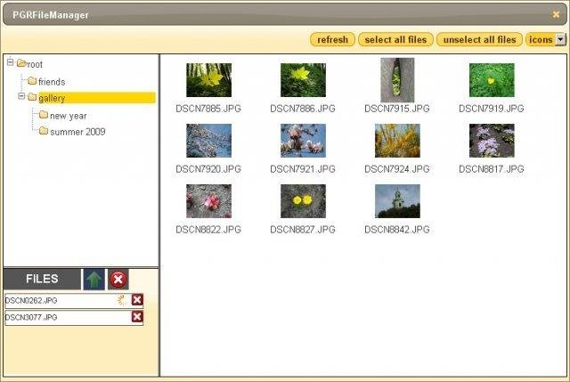Click unselect all files button
The width and height of the screenshot is (570, 382).
479,39
